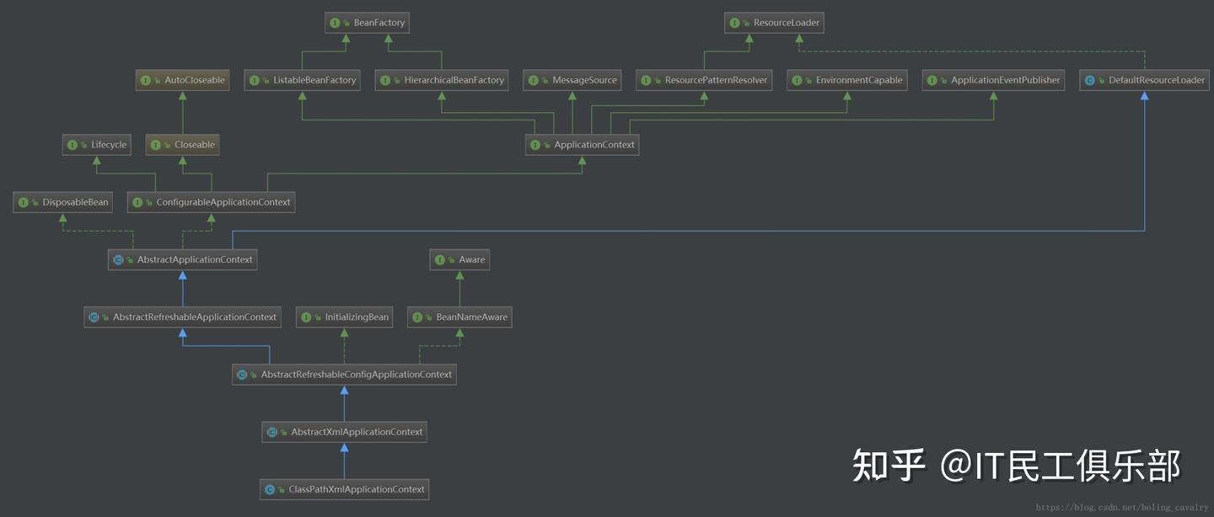Click the class icon on AbstractRefreshableConfigApplicationContext
Viewport: 1214px width, 517px height.
[242, 374]
